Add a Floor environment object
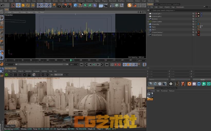The height and width of the screenshot is (131, 211). coord(101,5)
